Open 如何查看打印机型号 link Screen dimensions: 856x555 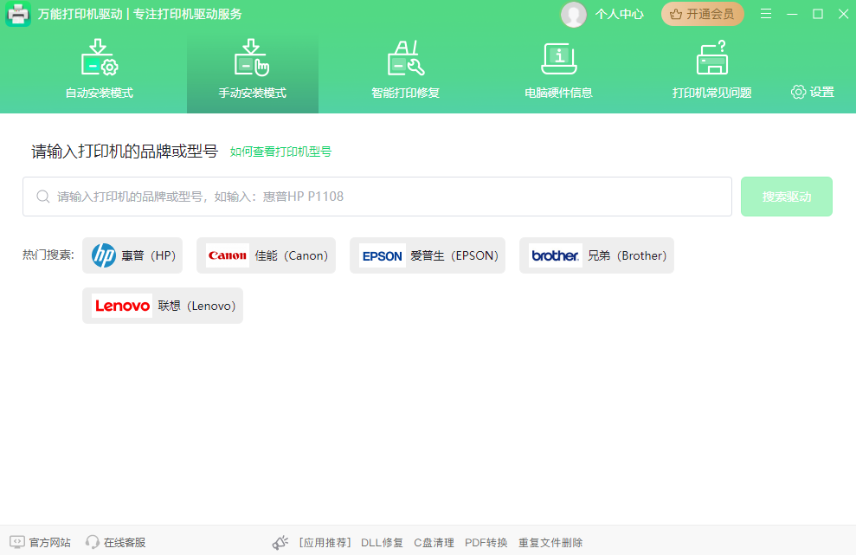click(x=280, y=152)
